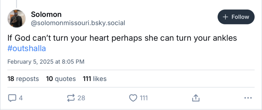Show the 111 likes list
The height and width of the screenshot is (110, 262).
(x=95, y=79)
